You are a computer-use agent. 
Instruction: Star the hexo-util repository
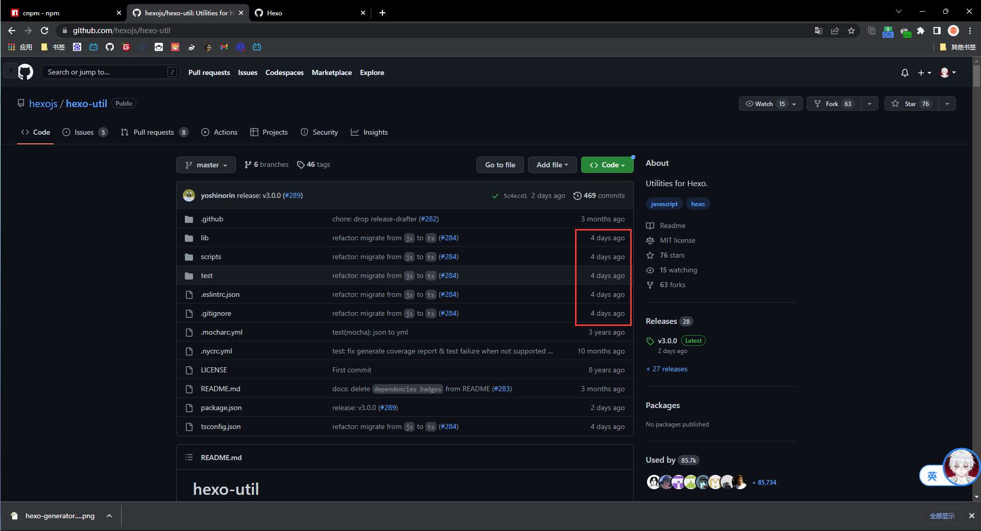click(911, 104)
